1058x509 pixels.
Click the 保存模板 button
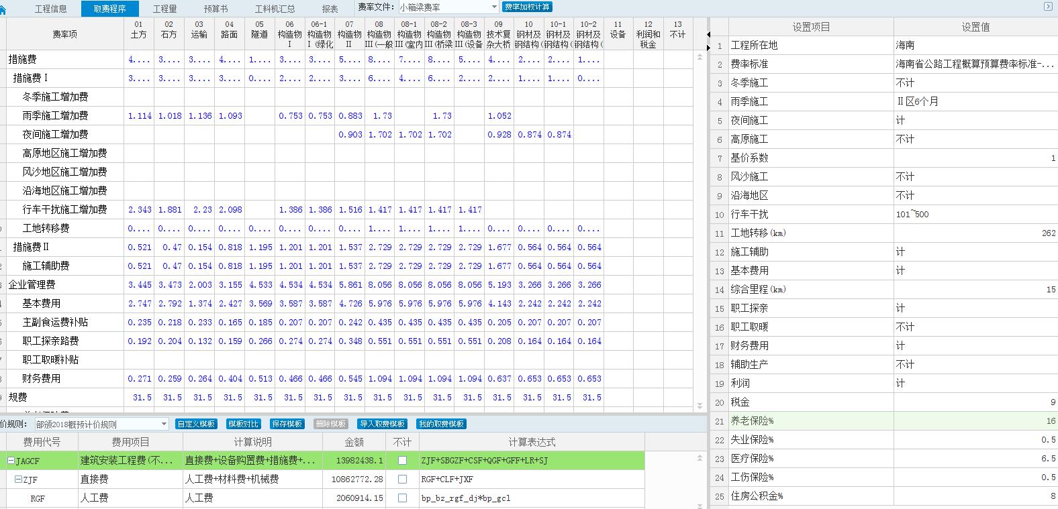coord(287,424)
